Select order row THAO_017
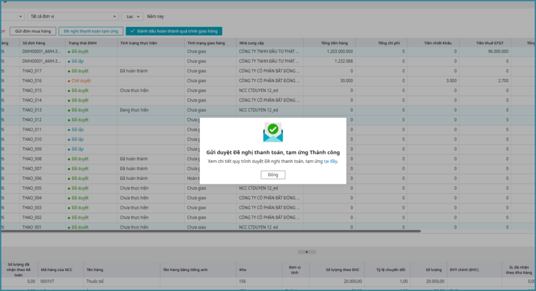This screenshot has width=536, height=291. pyautogui.click(x=268, y=71)
